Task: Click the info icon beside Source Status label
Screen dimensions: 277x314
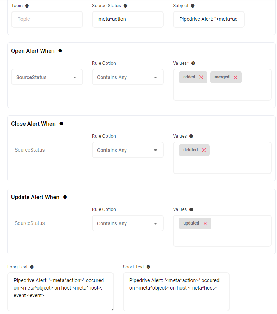Action: tap(125, 6)
